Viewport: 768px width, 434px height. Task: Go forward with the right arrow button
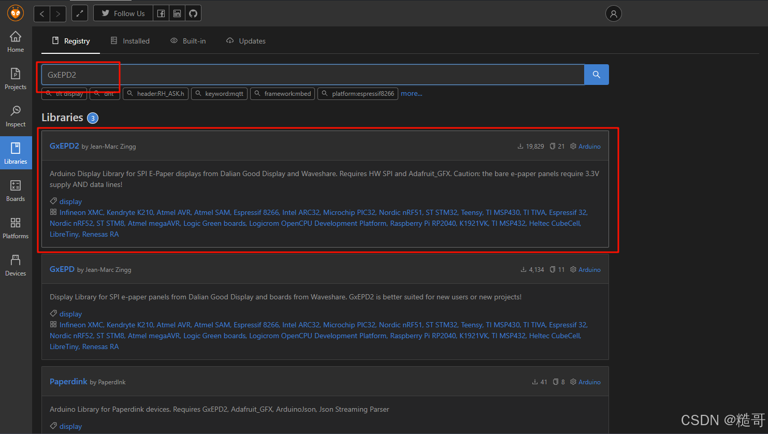pyautogui.click(x=58, y=13)
